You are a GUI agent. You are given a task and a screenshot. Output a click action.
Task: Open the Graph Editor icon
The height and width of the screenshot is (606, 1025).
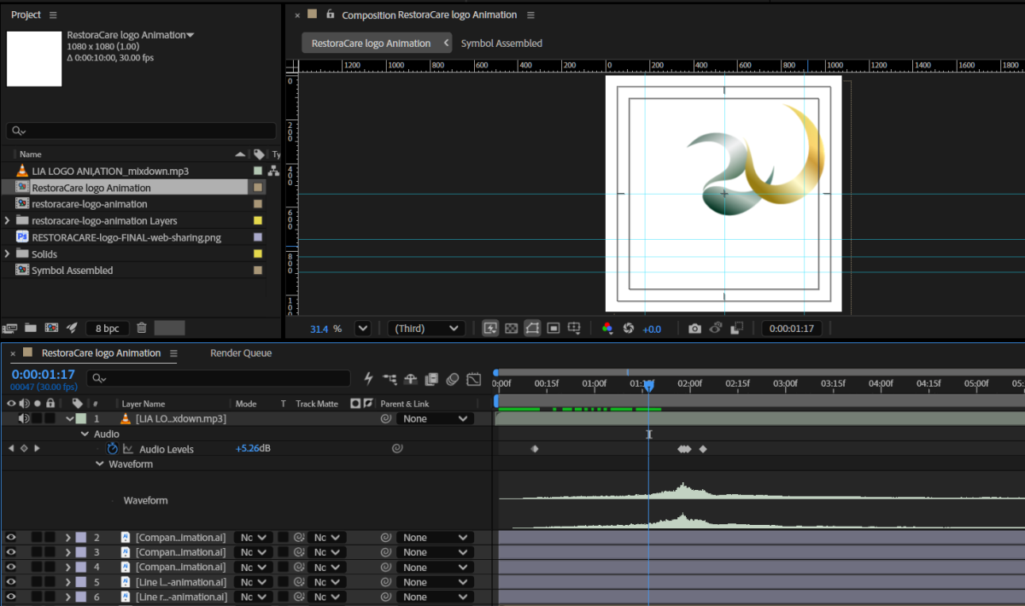[x=474, y=378]
